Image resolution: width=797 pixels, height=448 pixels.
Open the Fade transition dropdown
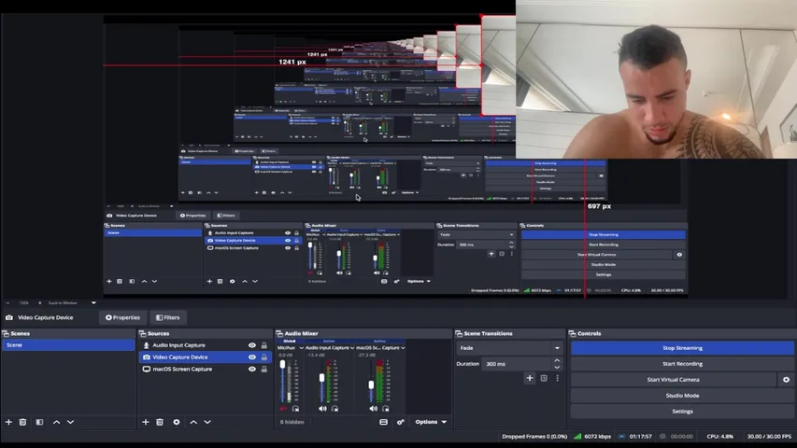pos(509,348)
